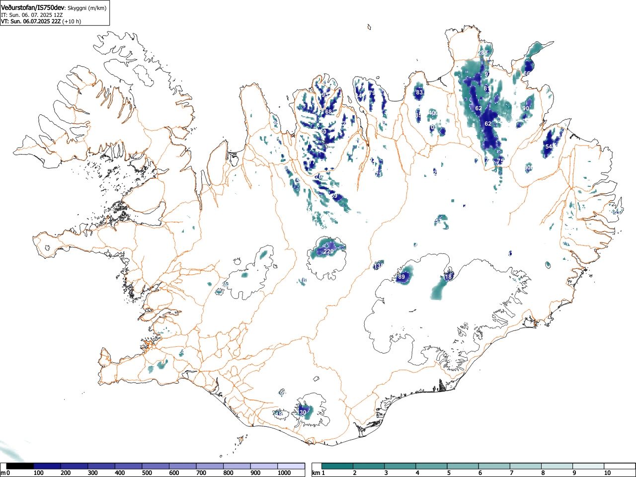
Task: Click the 600 tick label on the meter legend
Action: pos(174,473)
